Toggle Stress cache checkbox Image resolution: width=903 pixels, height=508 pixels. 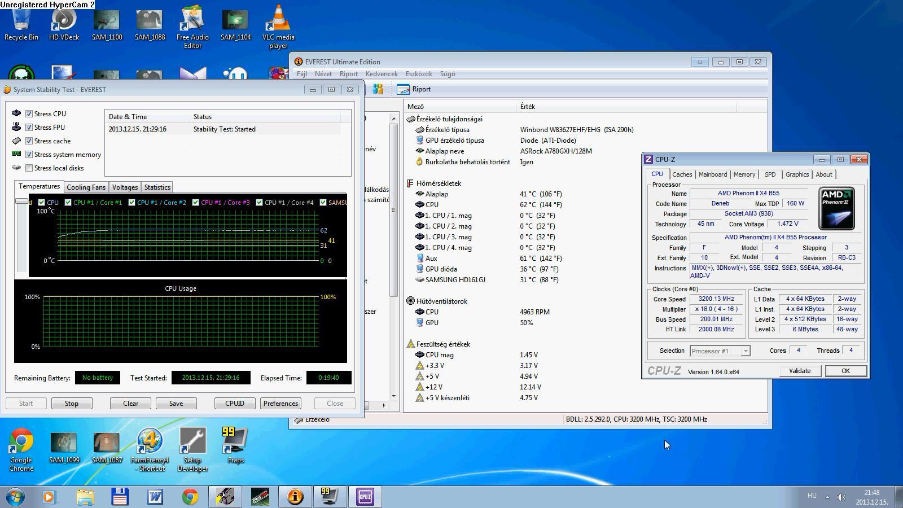click(x=29, y=141)
